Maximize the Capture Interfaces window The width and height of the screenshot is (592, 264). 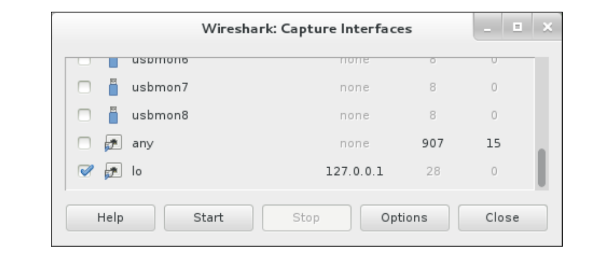(517, 27)
